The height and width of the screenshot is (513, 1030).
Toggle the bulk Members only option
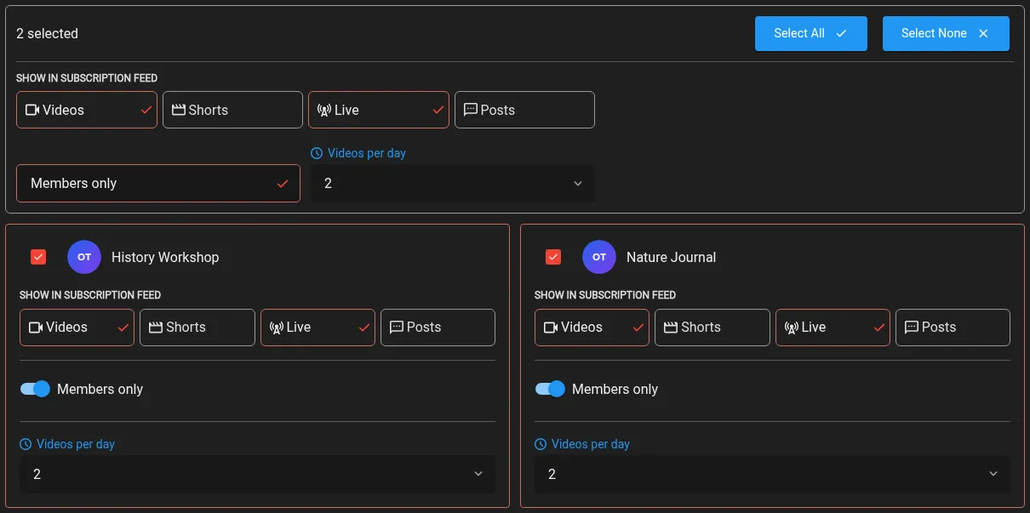[x=158, y=183]
